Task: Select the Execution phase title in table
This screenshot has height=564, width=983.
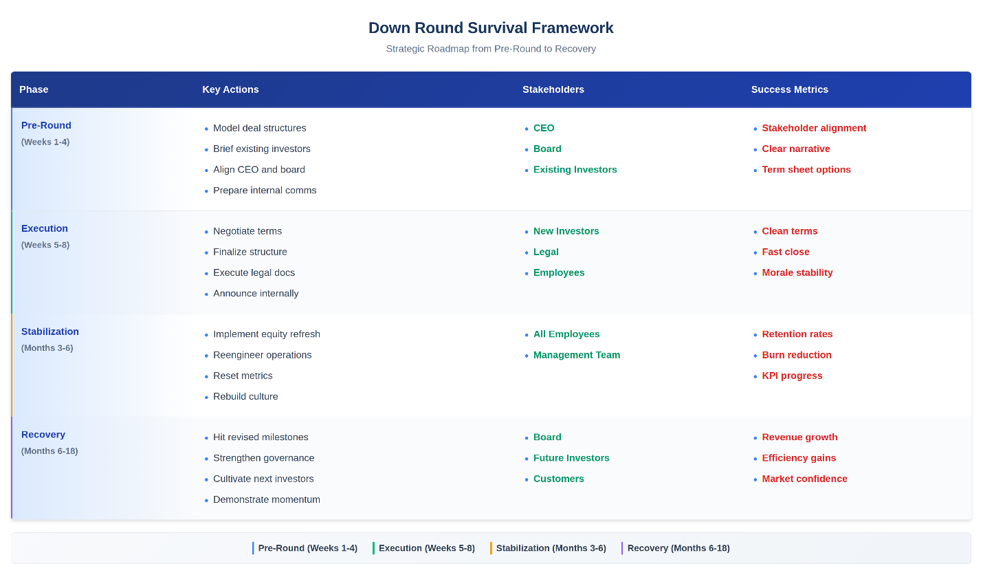Action: (x=45, y=228)
